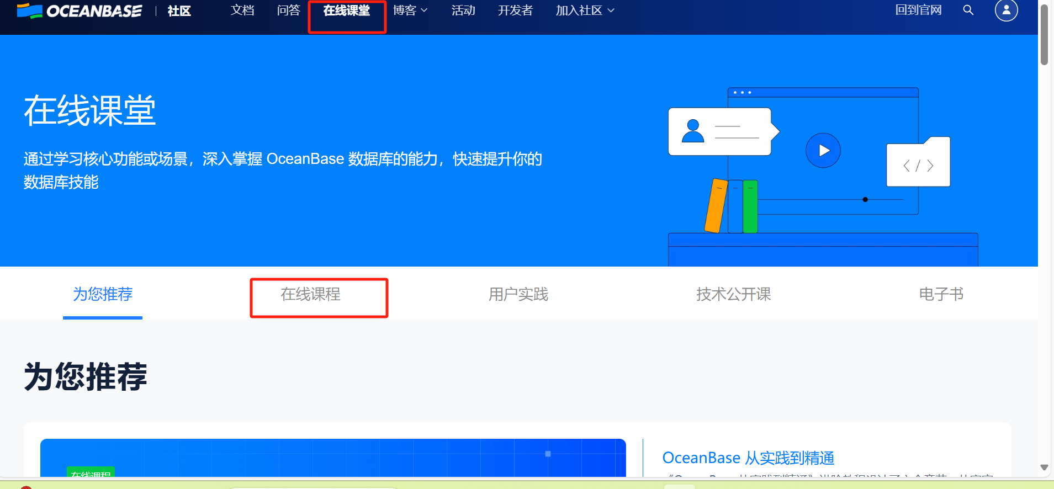Open 活动 in the top navigation
The width and height of the screenshot is (1054, 489).
[463, 10]
